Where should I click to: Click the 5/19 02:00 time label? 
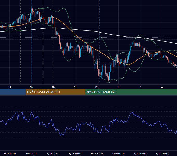click(x=140, y=153)
